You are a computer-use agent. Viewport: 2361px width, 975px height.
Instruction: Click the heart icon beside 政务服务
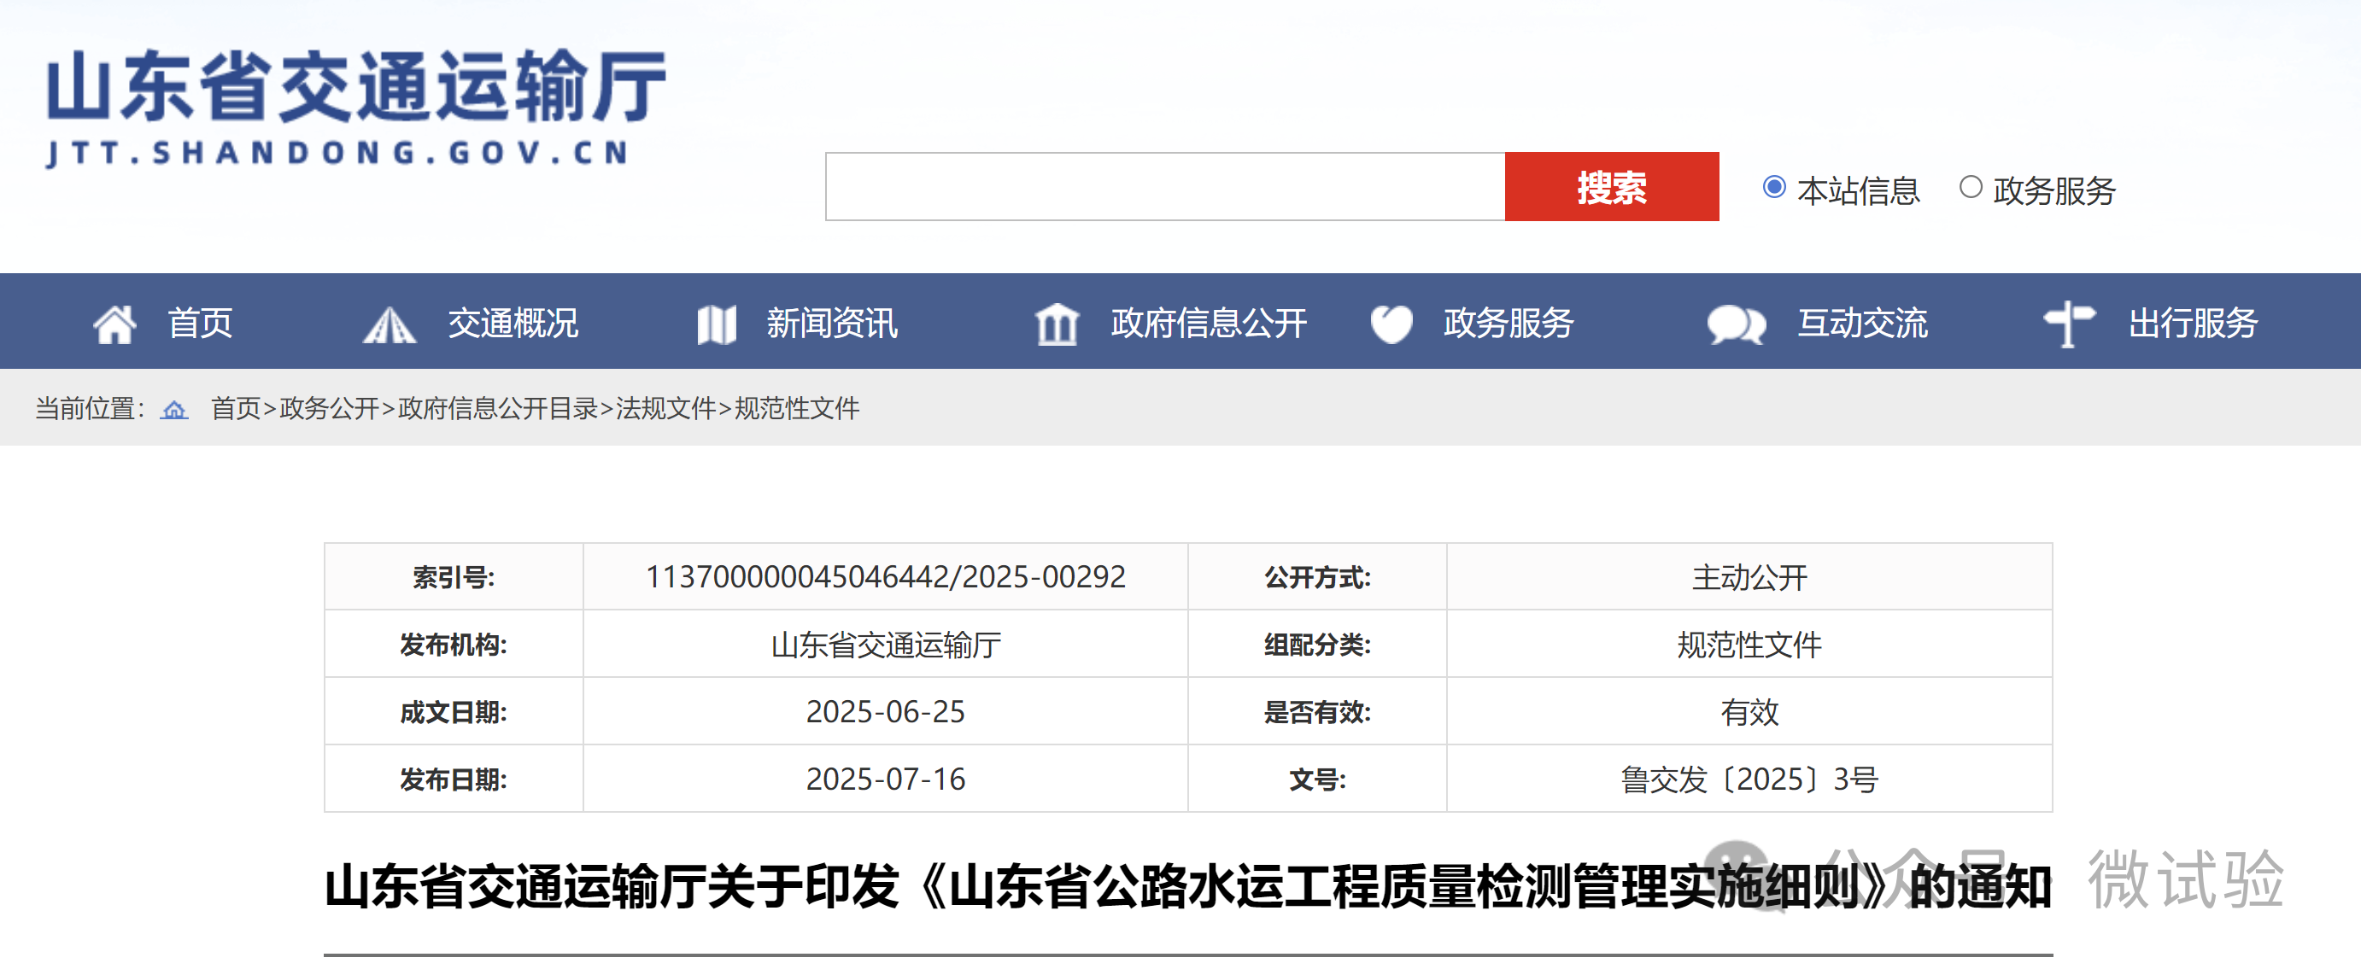(1391, 324)
